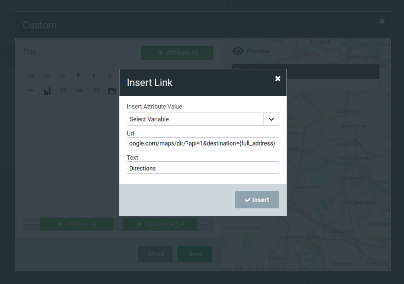Toggle the Preview eye icon
Image resolution: width=404 pixels, height=284 pixels.
pyautogui.click(x=238, y=51)
